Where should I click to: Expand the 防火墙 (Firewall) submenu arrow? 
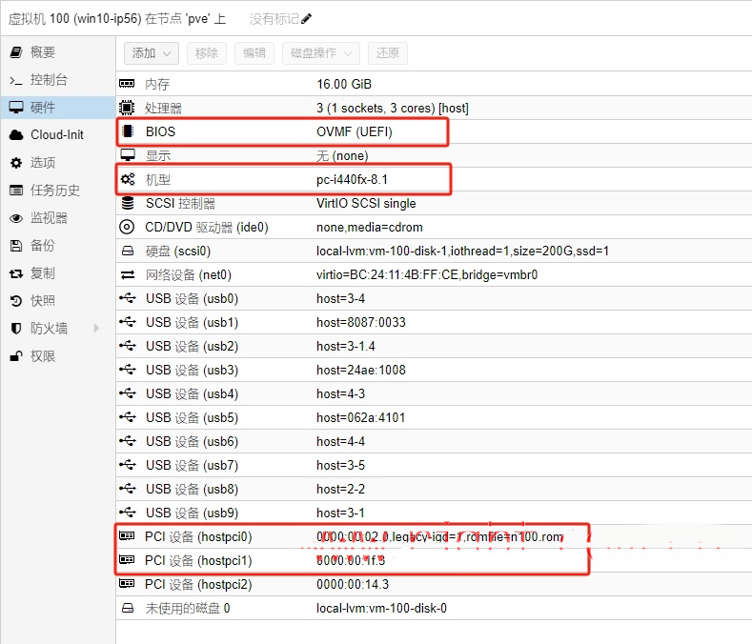(x=96, y=329)
